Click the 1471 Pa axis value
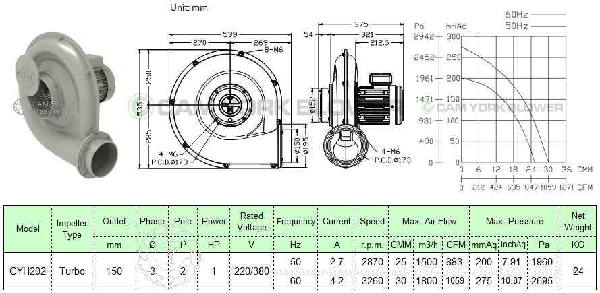The height and width of the screenshot is (293, 600). [425, 99]
